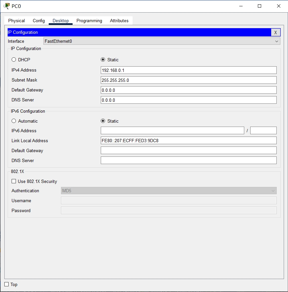Viewport: 288px width, 292px height.
Task: Click the IPv4 Default Gateway field
Action: click(189, 90)
